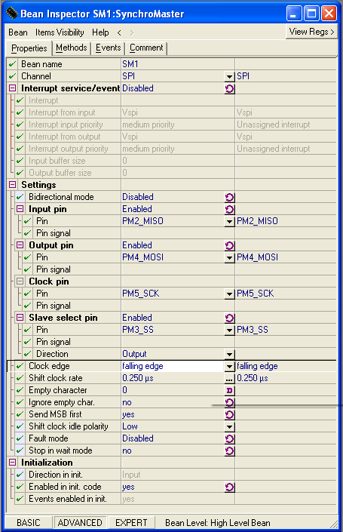Viewport: 343px width, 532px height.
Task: Open Direction Output dropdown
Action: point(229,354)
